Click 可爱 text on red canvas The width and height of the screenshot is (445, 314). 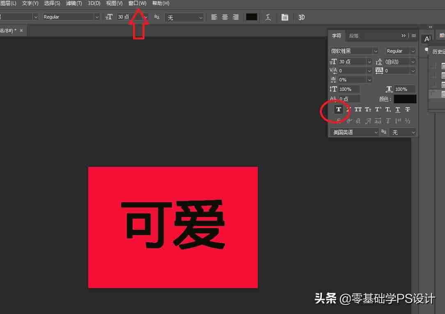[173, 224]
